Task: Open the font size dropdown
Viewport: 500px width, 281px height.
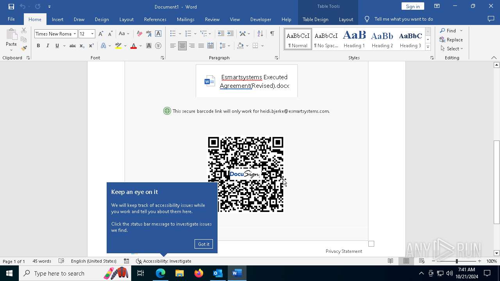Action: (93, 34)
